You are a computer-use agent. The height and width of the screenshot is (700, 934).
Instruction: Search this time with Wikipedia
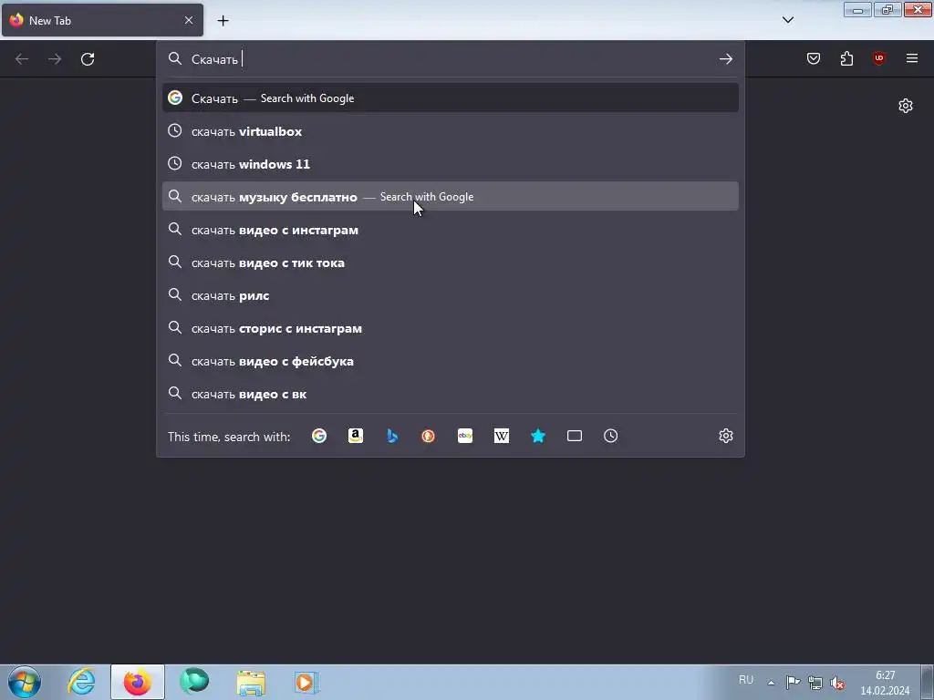click(502, 437)
